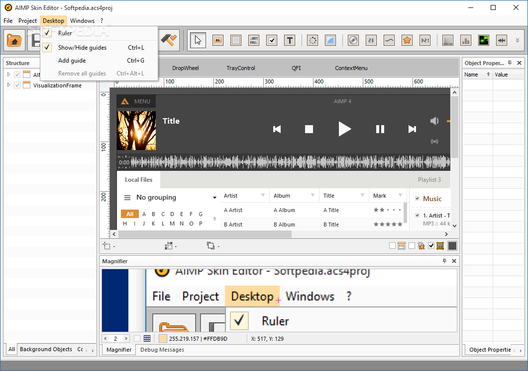Select the equalizer bars tool
The width and height of the screenshot is (528, 371).
pyautogui.click(x=466, y=41)
